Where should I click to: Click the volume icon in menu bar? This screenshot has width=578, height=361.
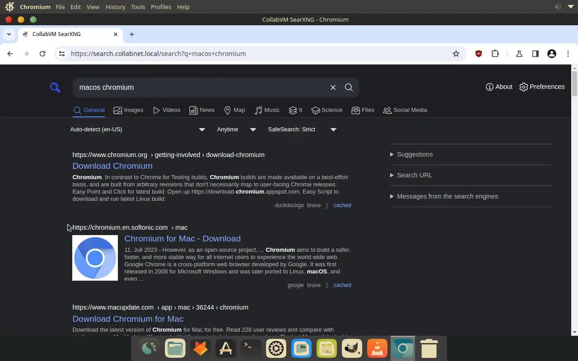558,7
